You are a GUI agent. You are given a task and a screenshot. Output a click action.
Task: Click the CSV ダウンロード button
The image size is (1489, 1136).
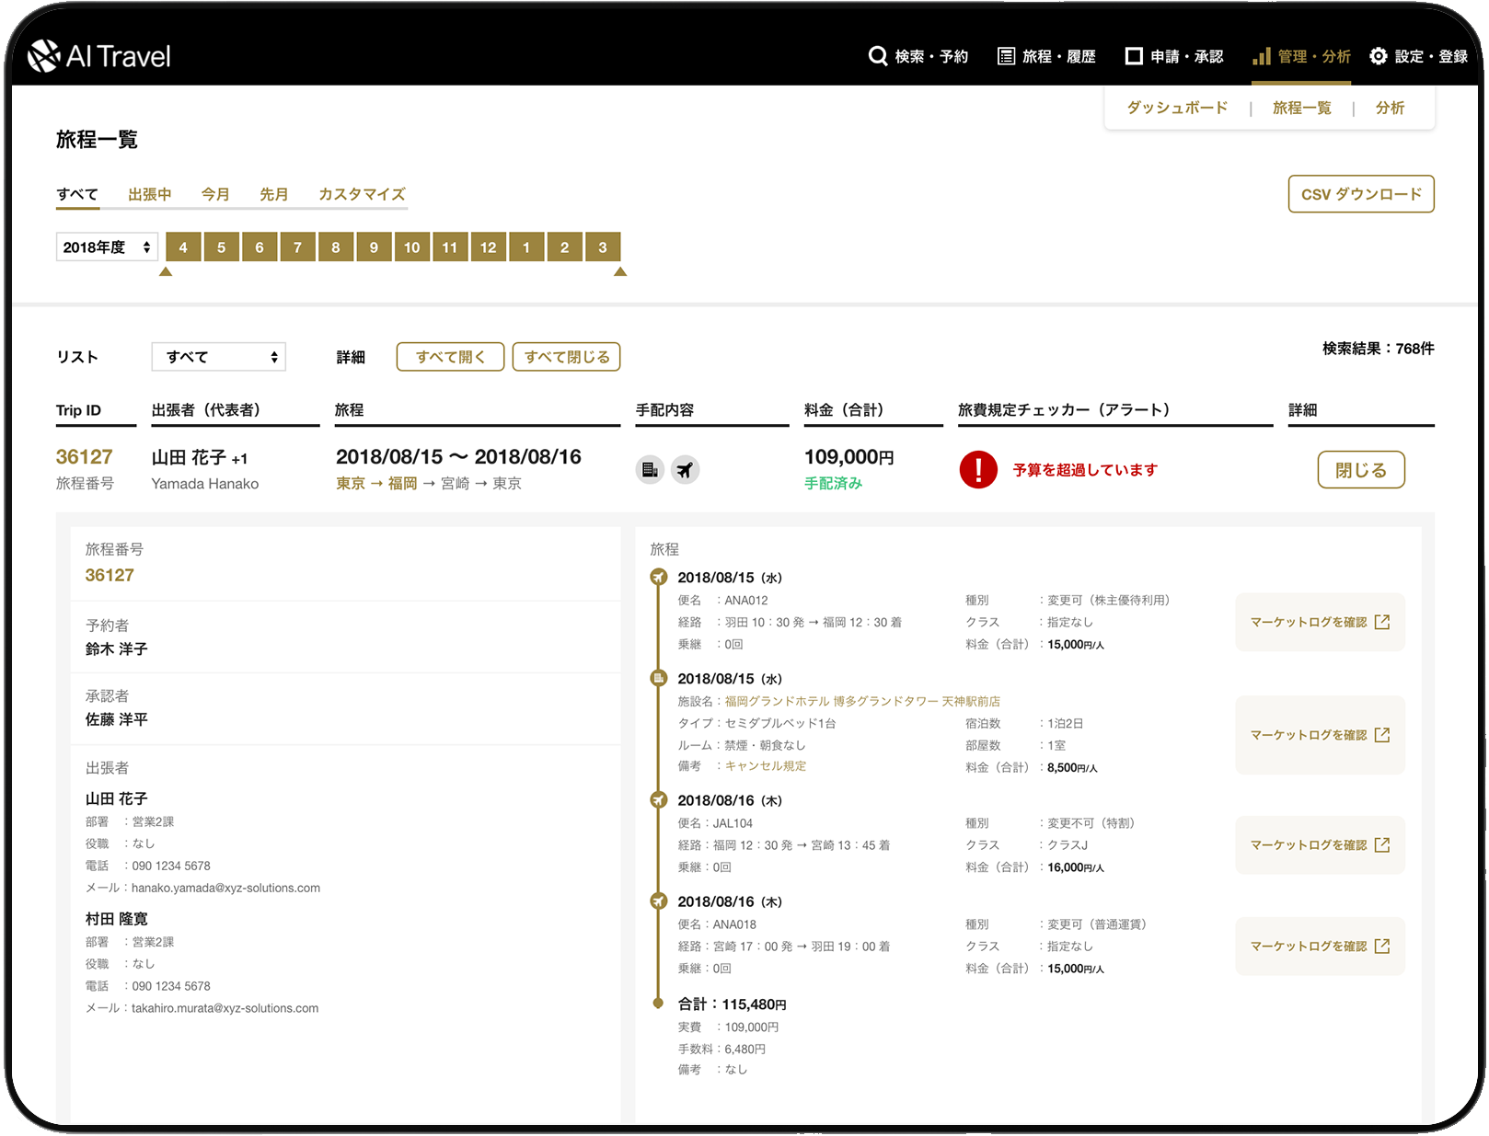pyautogui.click(x=1360, y=194)
